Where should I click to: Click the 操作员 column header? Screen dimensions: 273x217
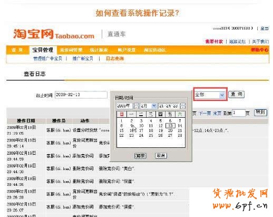click(x=58, y=121)
